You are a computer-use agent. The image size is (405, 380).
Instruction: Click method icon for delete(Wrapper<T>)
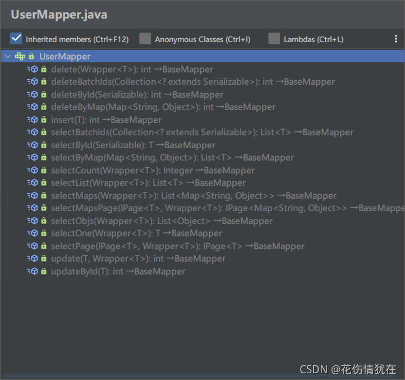[x=33, y=69]
